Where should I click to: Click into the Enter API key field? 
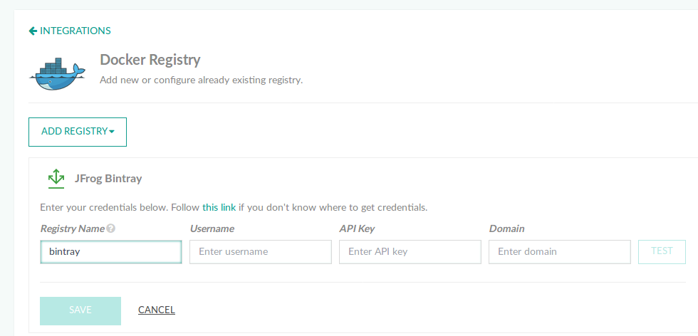click(x=410, y=252)
